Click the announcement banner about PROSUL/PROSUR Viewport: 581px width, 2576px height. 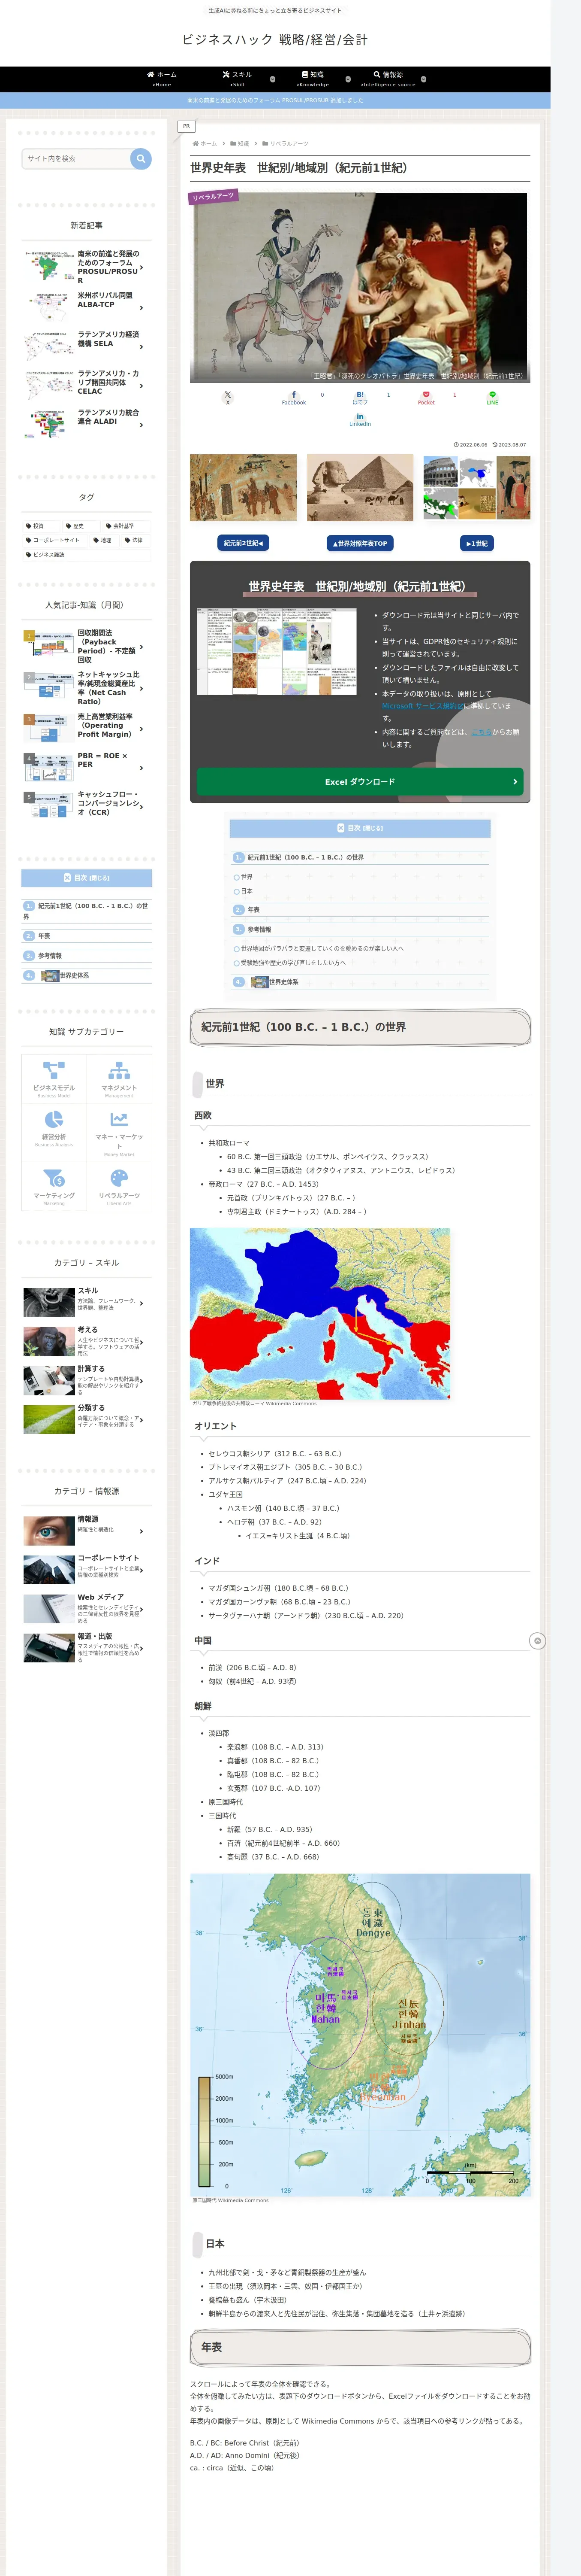pos(276,100)
